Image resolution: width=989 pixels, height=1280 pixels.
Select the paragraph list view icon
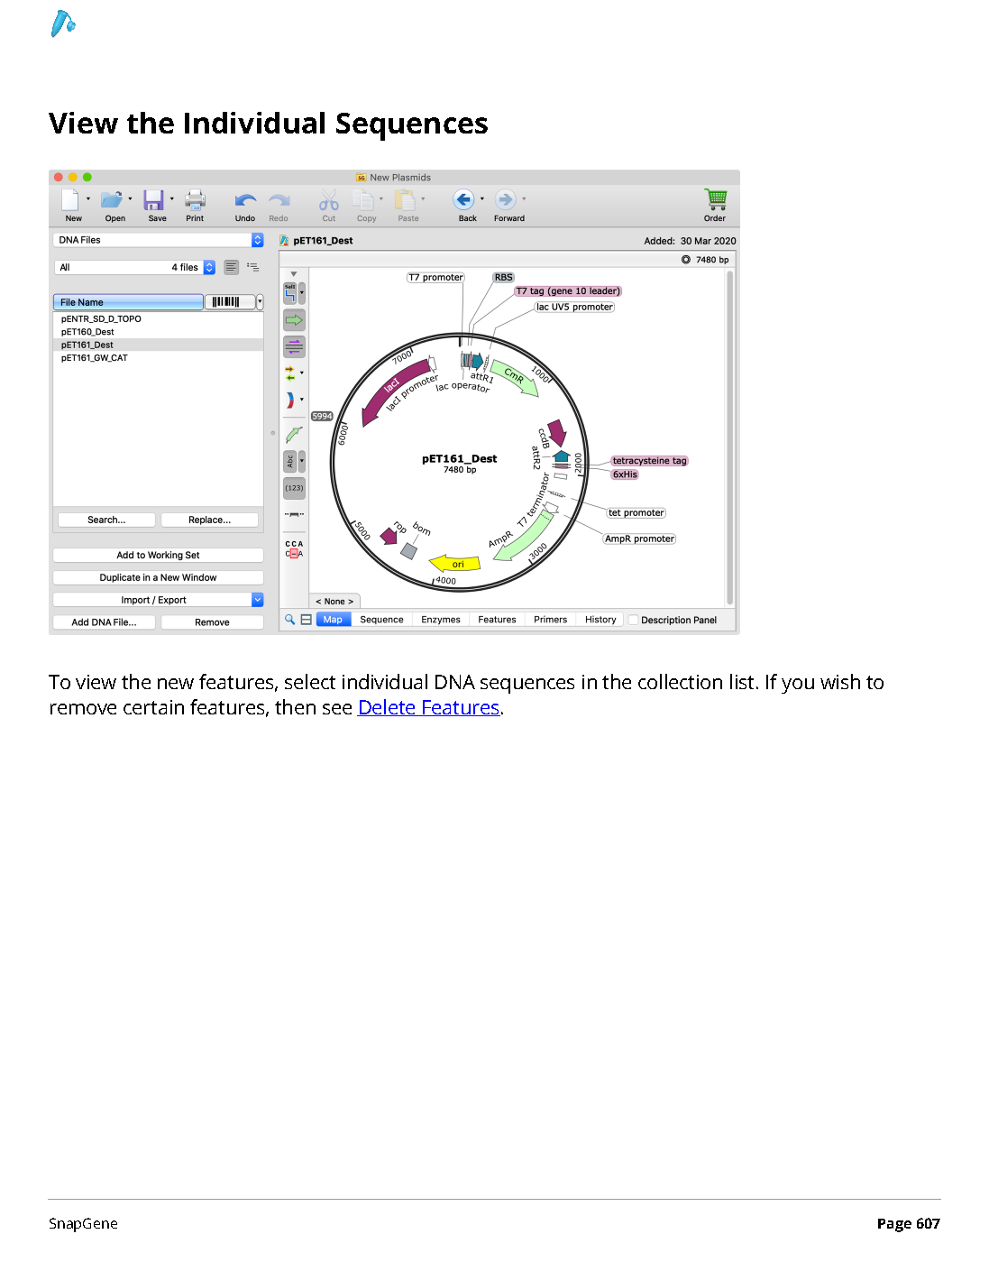(x=232, y=267)
